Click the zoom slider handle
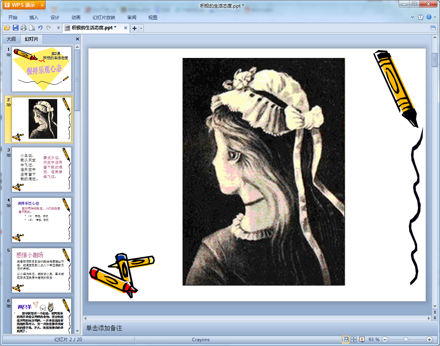Viewport: 440px width, 346px height. coord(406,340)
